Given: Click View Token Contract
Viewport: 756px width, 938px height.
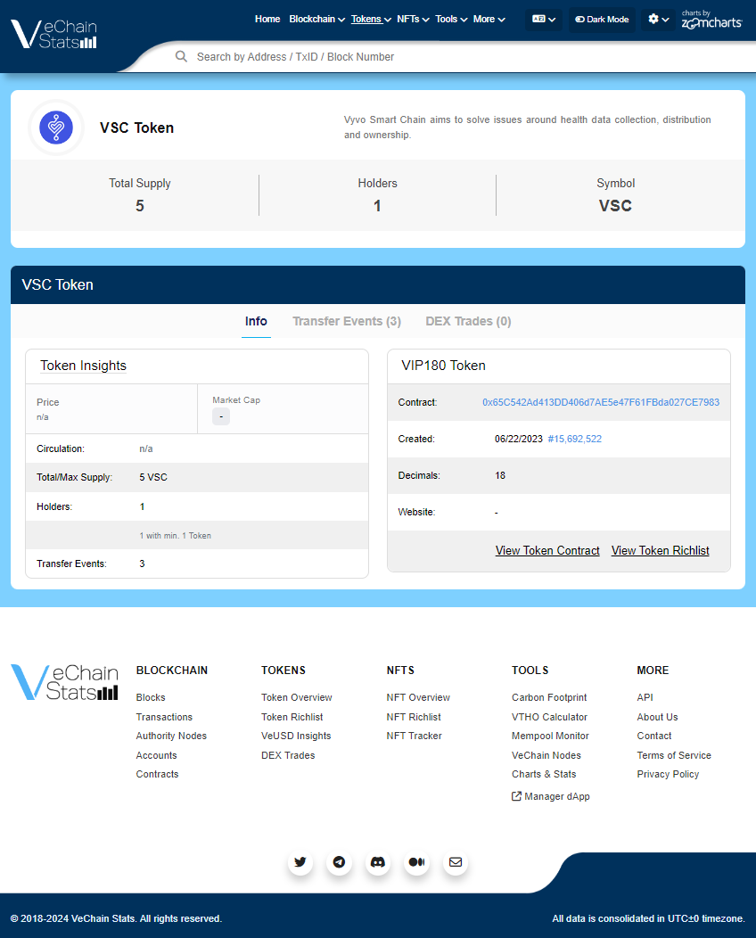Looking at the screenshot, I should 547,551.
